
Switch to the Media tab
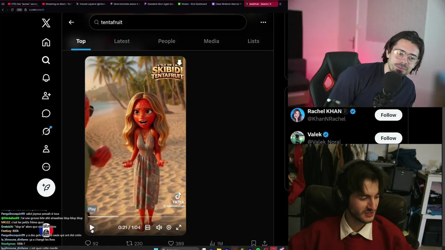pyautogui.click(x=211, y=41)
